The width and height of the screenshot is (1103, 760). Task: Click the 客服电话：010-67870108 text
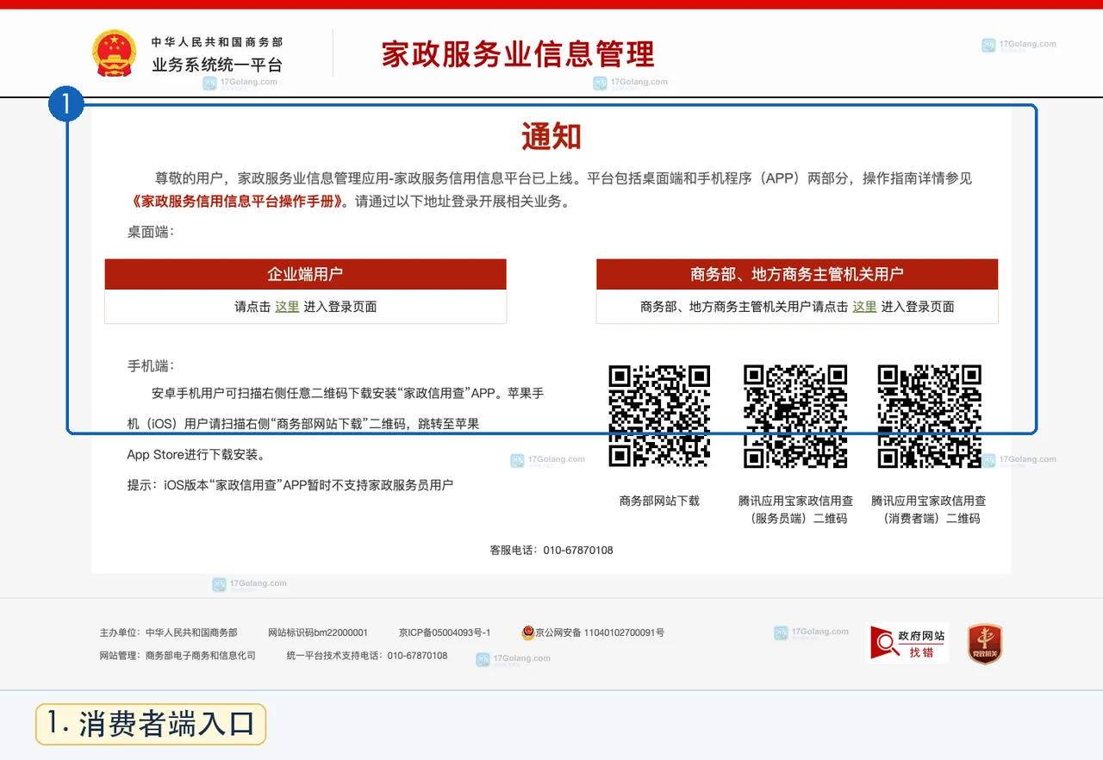551,550
